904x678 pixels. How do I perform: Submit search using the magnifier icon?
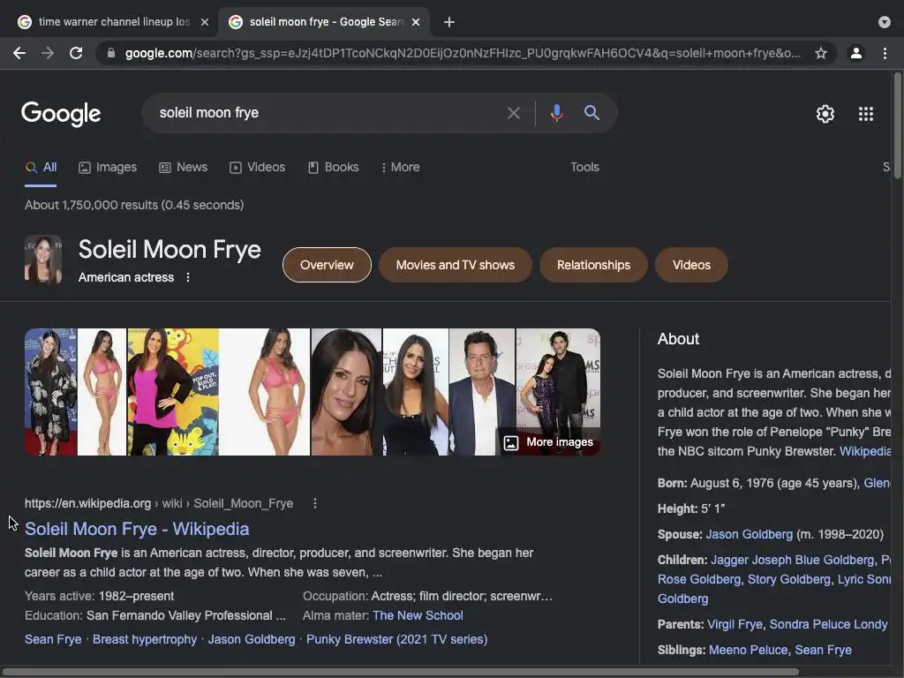pos(591,112)
